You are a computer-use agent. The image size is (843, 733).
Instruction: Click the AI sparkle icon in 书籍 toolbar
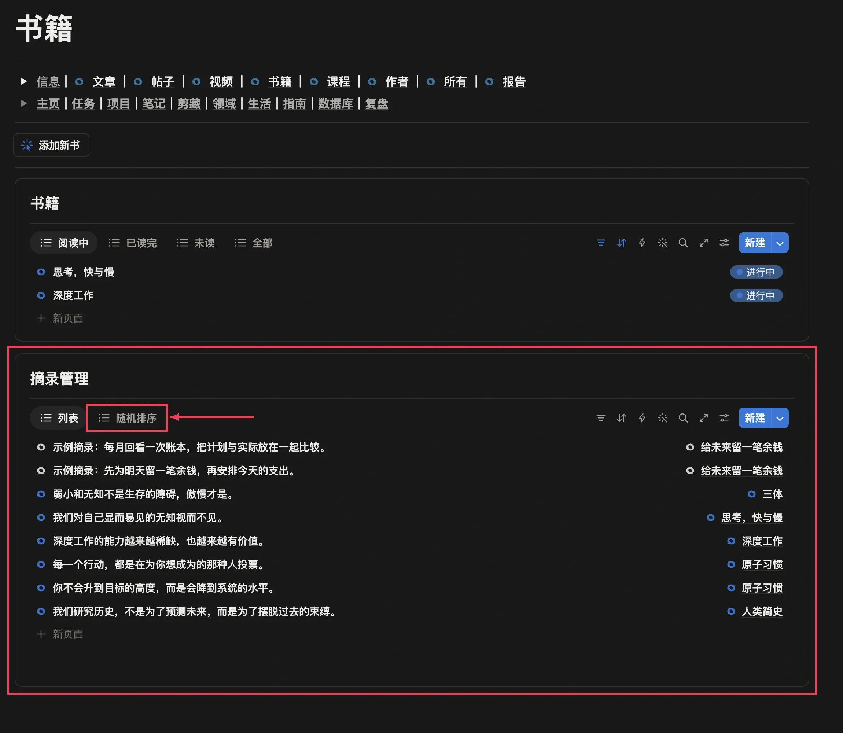pos(663,243)
